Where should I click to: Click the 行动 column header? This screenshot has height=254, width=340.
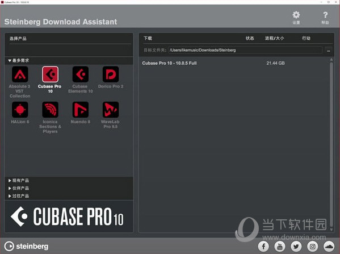click(306, 39)
